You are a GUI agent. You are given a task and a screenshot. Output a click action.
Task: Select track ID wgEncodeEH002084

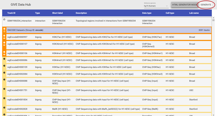[17, 74]
